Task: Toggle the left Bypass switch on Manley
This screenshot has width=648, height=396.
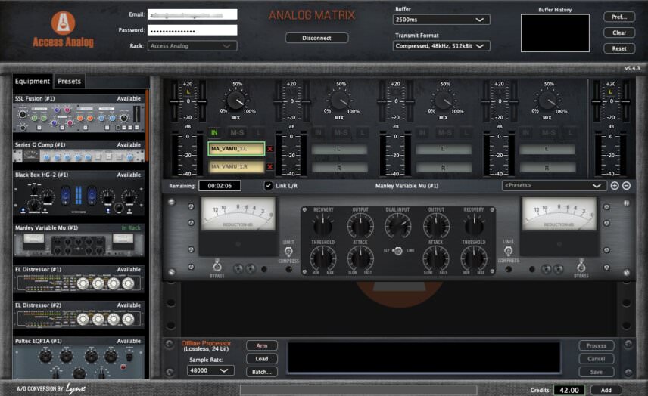Action: point(217,265)
